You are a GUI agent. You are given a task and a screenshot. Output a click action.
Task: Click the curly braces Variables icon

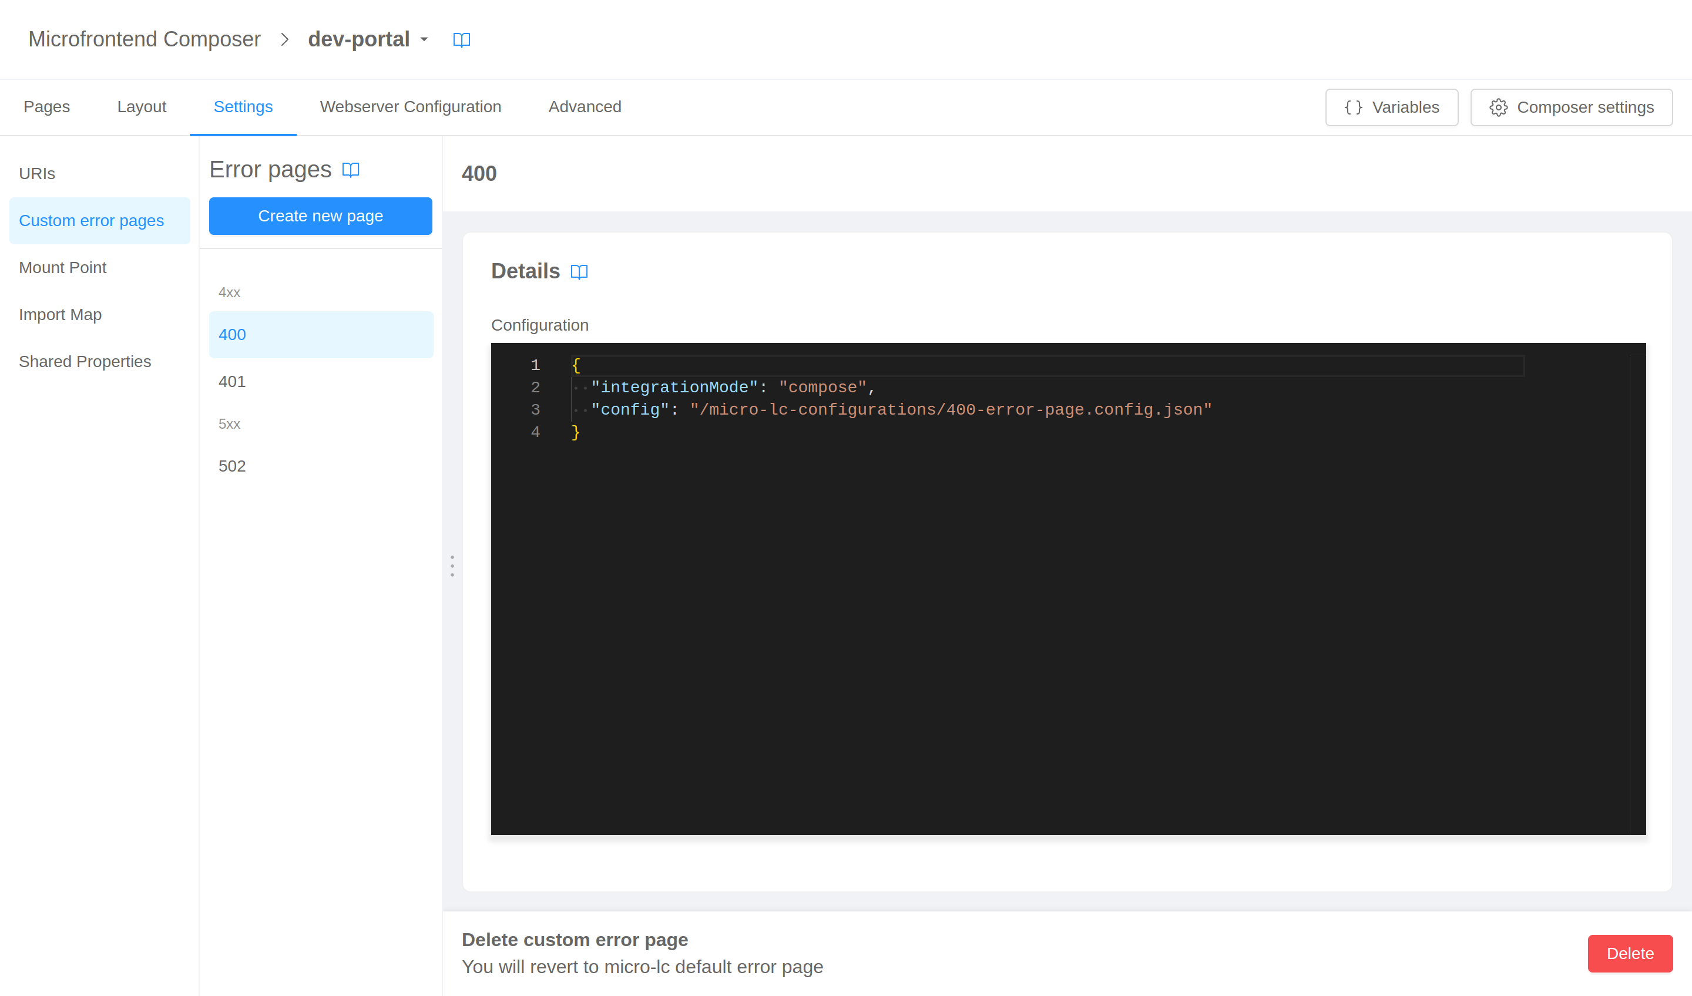[x=1353, y=107]
